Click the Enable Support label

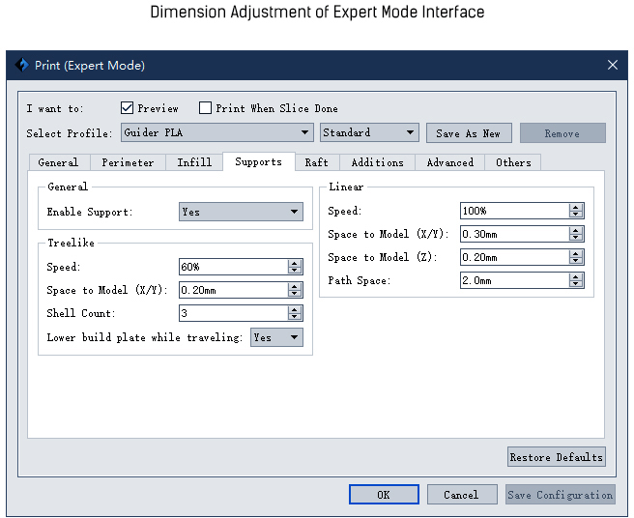coord(90,212)
